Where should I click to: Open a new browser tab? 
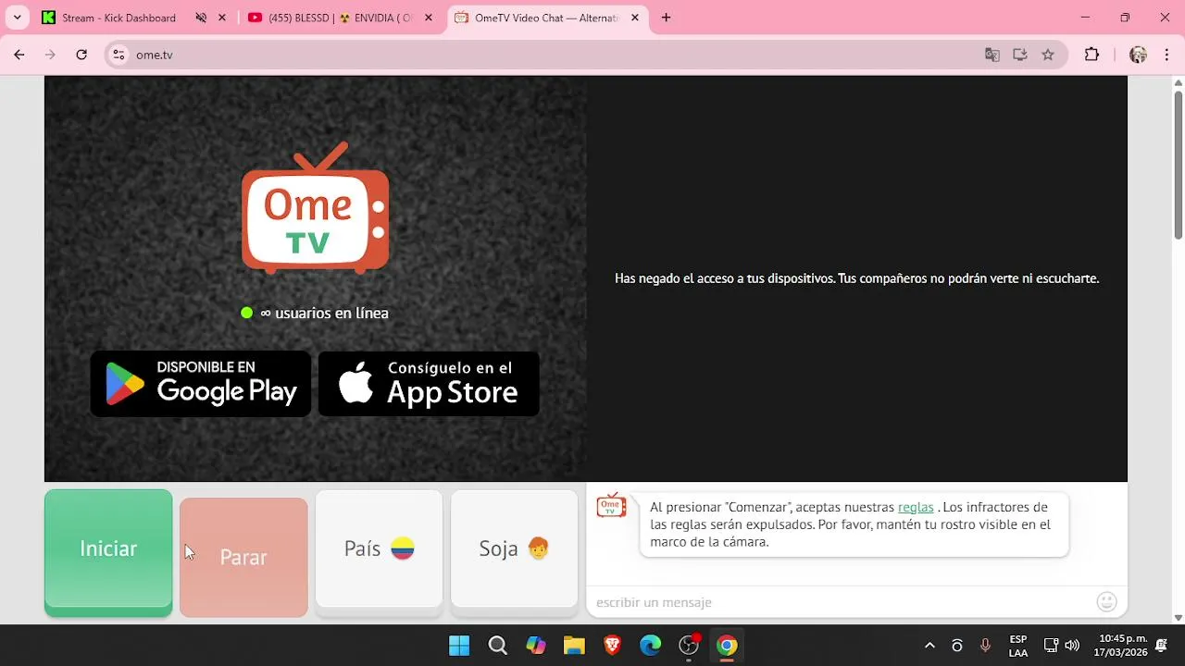pos(666,18)
